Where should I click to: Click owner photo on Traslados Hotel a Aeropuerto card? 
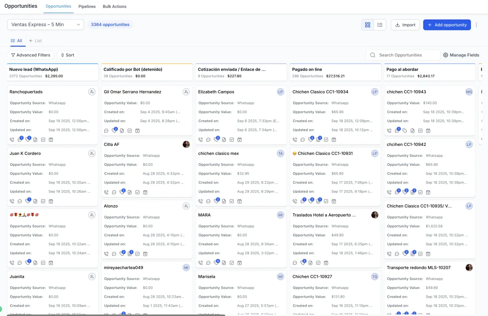coord(375,215)
